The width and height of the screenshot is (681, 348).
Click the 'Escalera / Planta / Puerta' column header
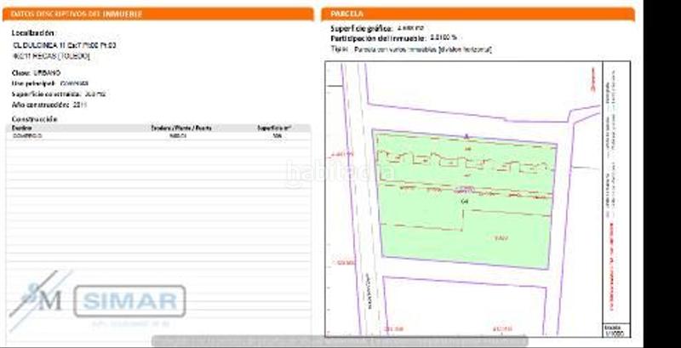180,128
